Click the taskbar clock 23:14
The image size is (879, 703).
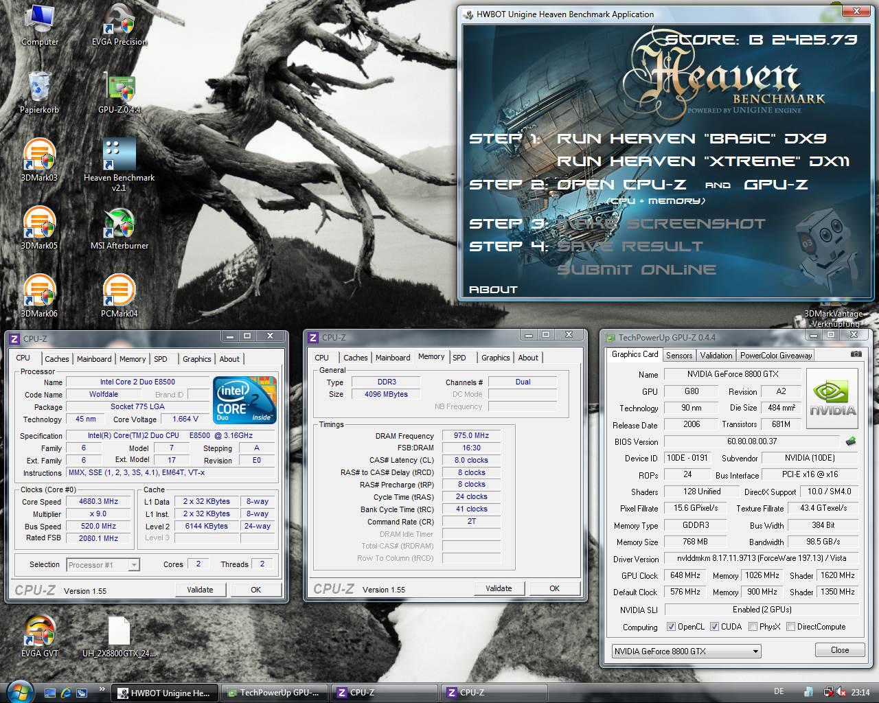click(x=860, y=692)
